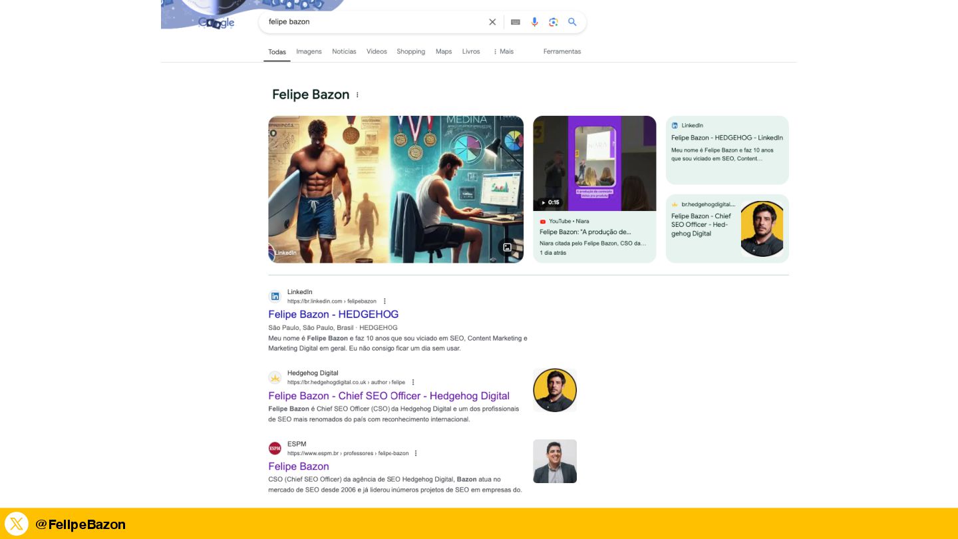
Task: Switch to the Imagens tab
Action: click(309, 51)
